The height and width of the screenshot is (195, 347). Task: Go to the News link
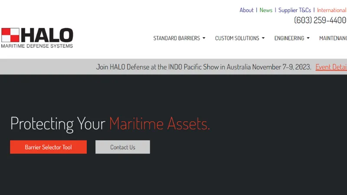pos(266,10)
